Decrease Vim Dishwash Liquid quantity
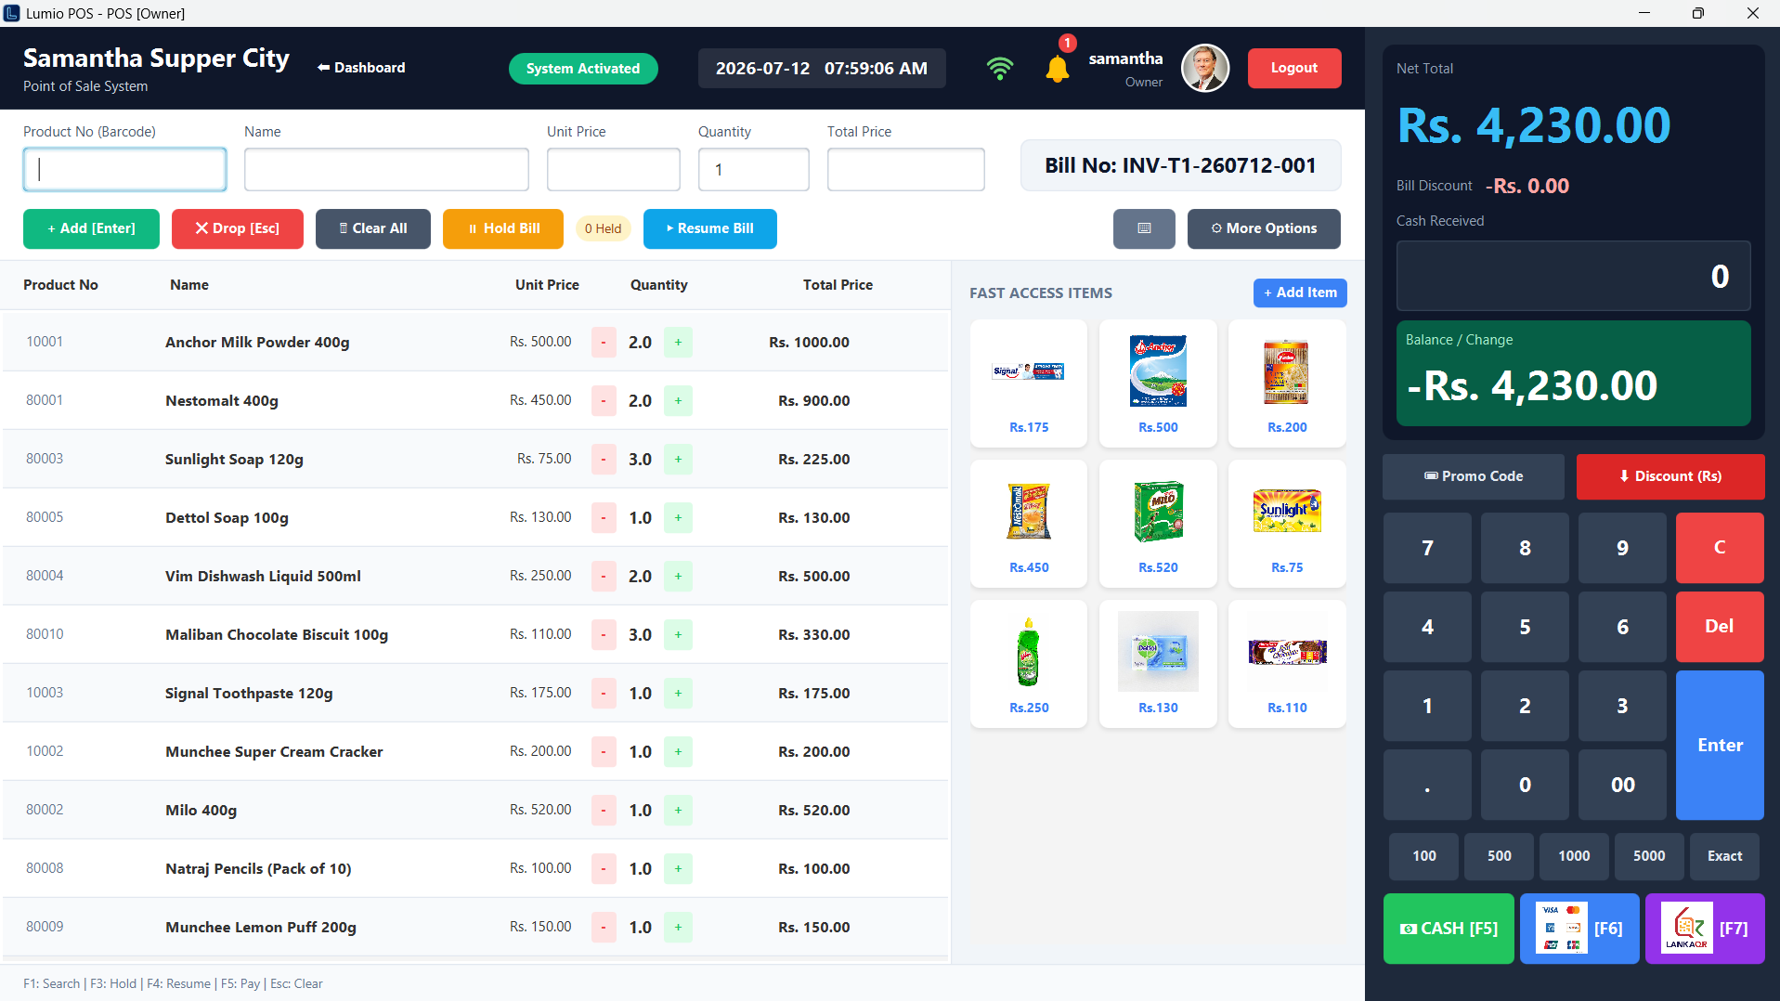Screen dimensions: 1780x1001 tap(604, 577)
